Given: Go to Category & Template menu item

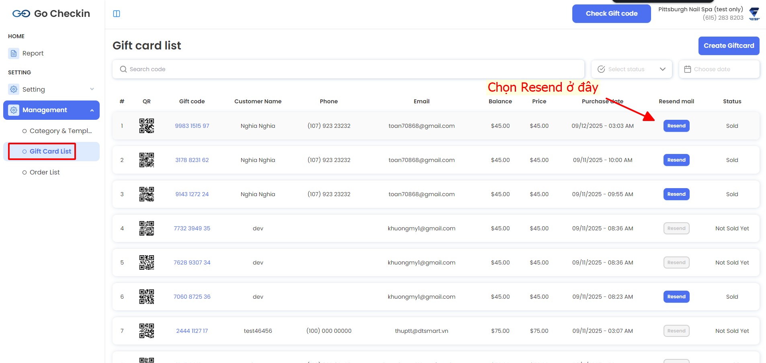Looking at the screenshot, I should 60,131.
